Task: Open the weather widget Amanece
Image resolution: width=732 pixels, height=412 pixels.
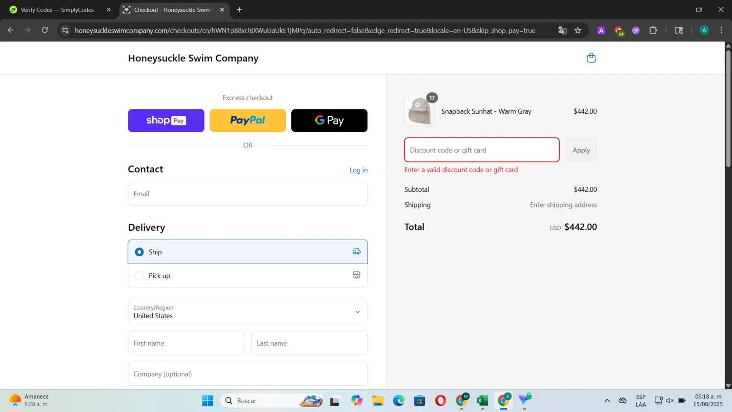Action: coord(29,401)
